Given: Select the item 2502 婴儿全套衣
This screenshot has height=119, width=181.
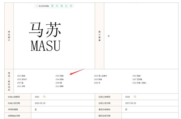Looking at the screenshot, I should coord(100,76).
